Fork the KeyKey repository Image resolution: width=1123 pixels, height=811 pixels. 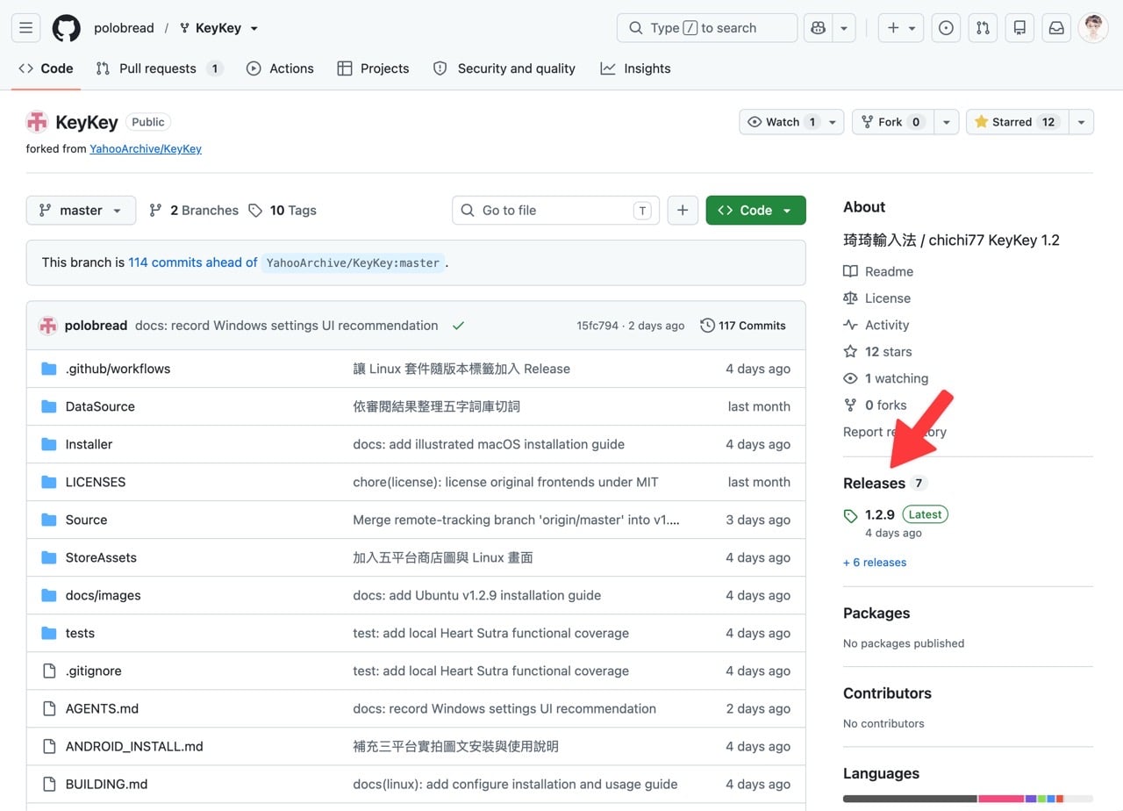[892, 122]
